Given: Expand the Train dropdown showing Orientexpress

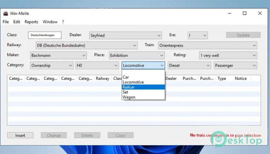Looking at the screenshot, I should 208,45.
